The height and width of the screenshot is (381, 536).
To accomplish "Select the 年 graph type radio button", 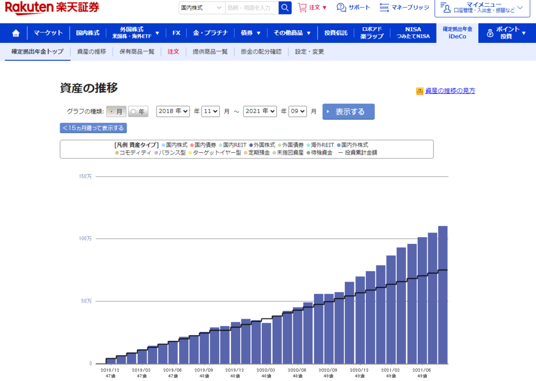I will (x=133, y=111).
